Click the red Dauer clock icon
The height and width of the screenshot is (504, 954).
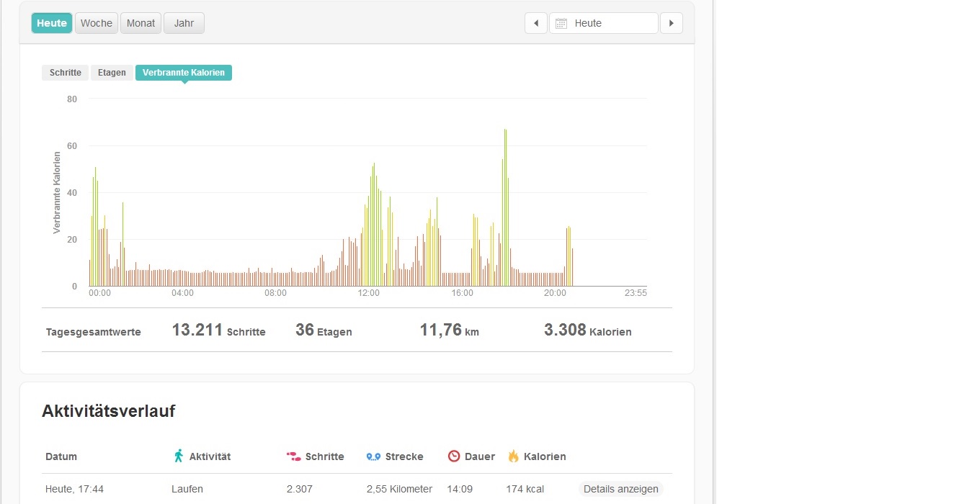click(454, 456)
